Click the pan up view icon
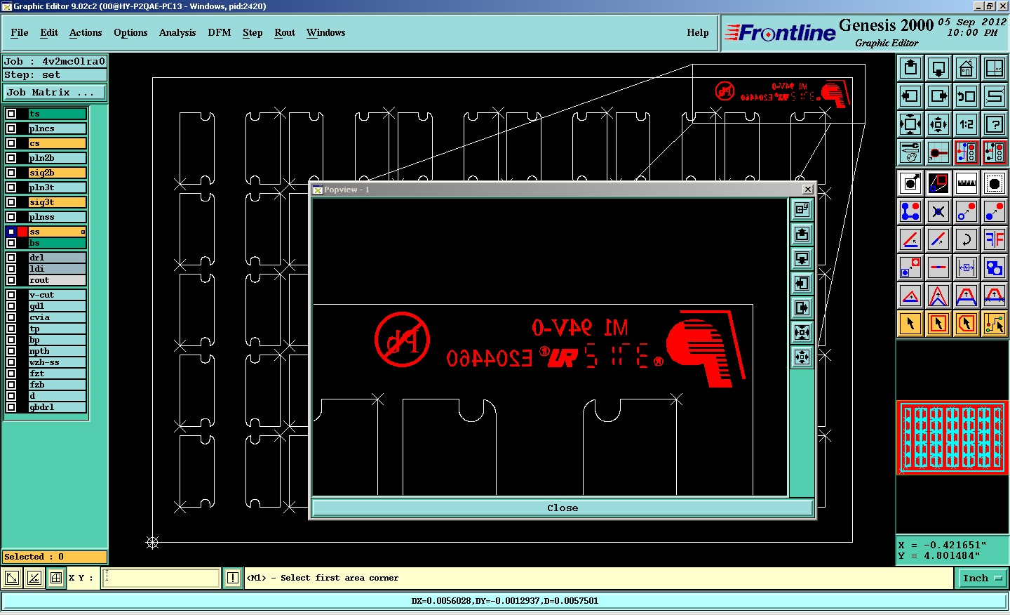The image size is (1010, 615). [910, 68]
